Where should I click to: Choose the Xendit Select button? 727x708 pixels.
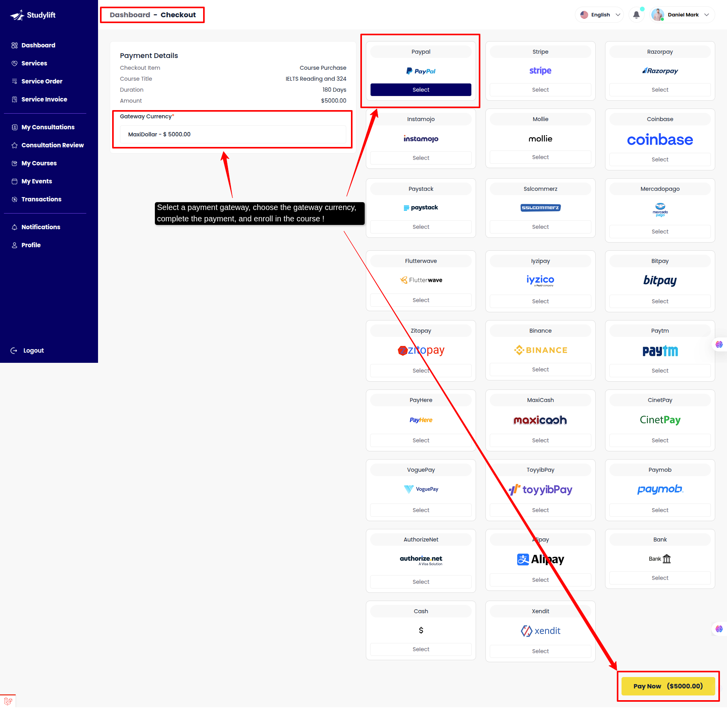[x=540, y=651]
